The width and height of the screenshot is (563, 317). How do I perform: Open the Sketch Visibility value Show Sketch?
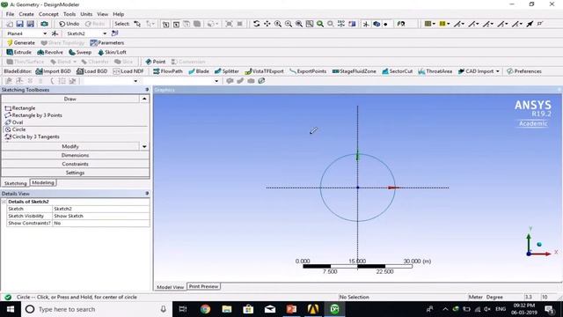coord(101,216)
